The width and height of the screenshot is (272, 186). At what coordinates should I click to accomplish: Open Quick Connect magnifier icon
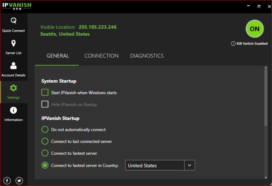click(x=13, y=21)
